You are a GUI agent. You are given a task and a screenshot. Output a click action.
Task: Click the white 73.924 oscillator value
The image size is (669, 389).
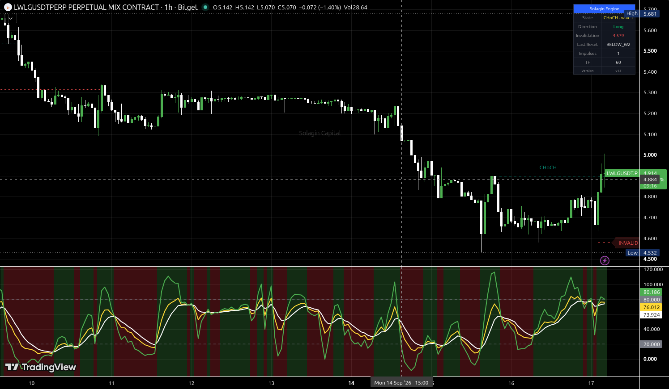coord(652,315)
